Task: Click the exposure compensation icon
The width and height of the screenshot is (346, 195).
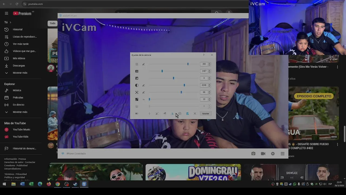Action: click(137, 78)
